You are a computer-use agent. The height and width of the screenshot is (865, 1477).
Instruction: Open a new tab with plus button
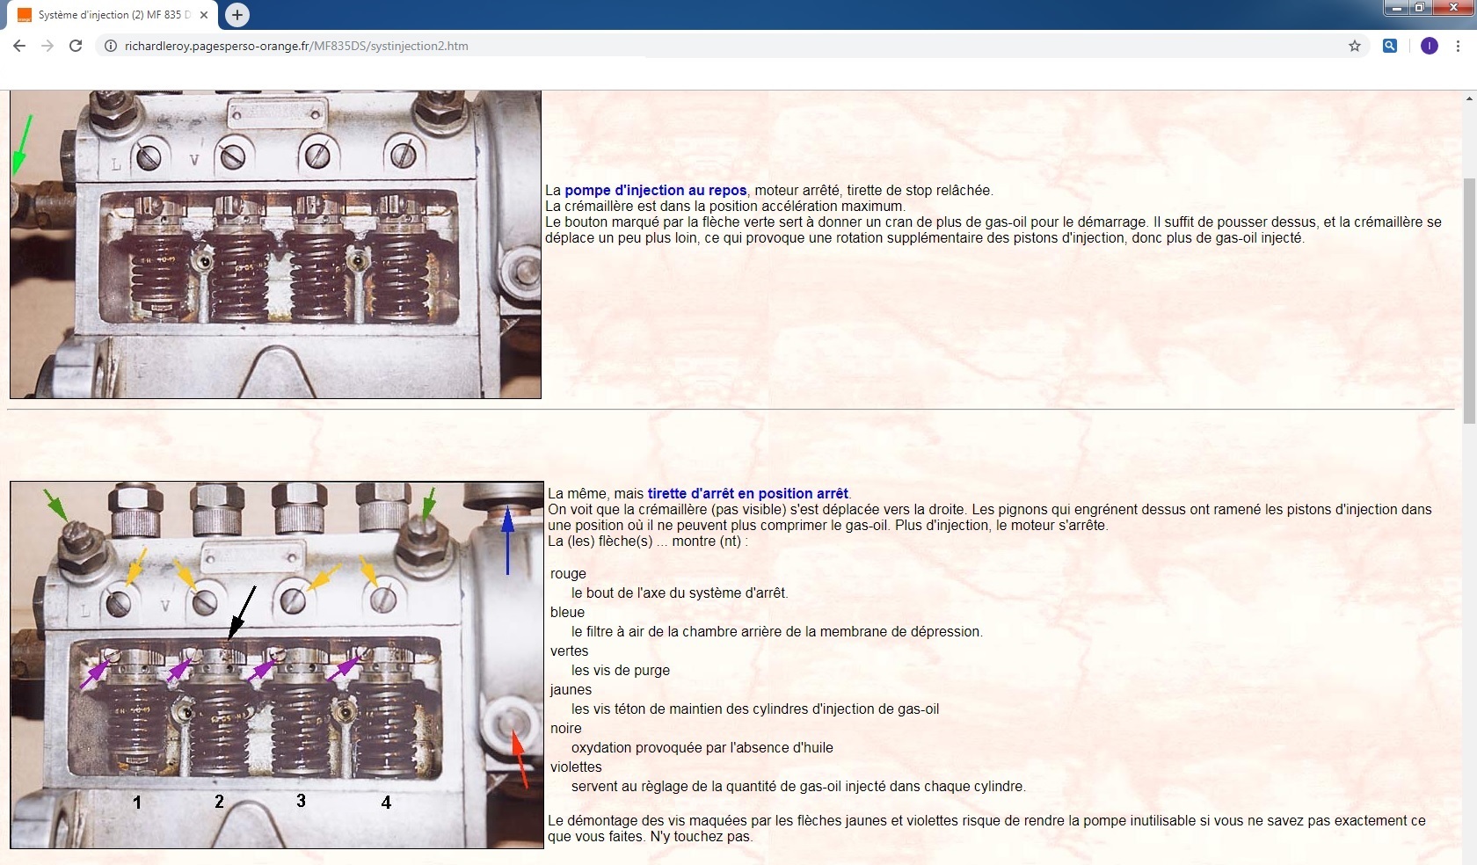[x=236, y=15]
